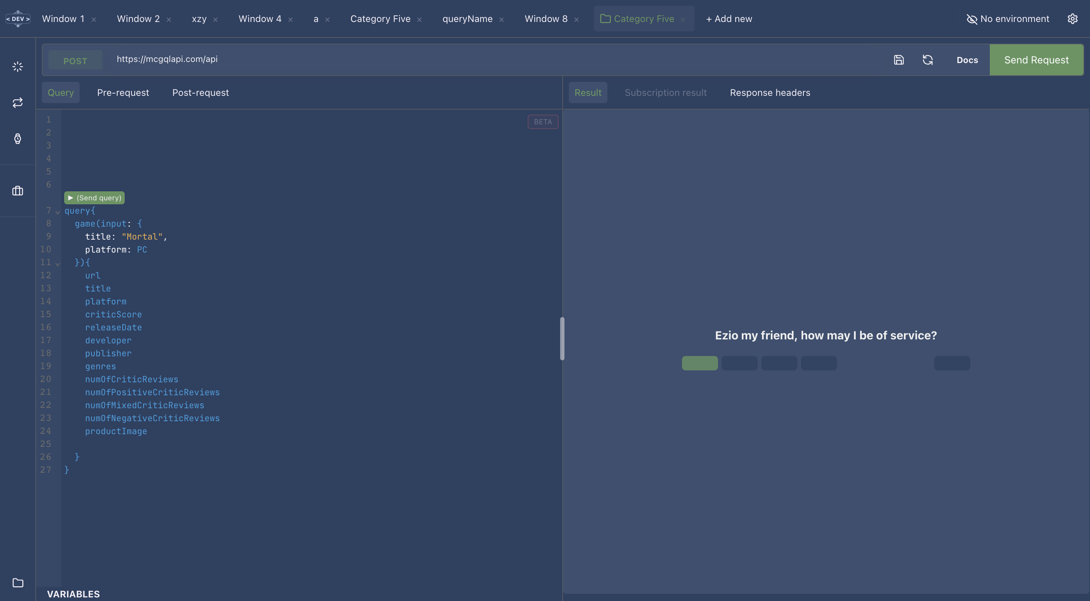Click the reload arrows sidebar icon
Viewport: 1090px width, 601px height.
[x=17, y=103]
